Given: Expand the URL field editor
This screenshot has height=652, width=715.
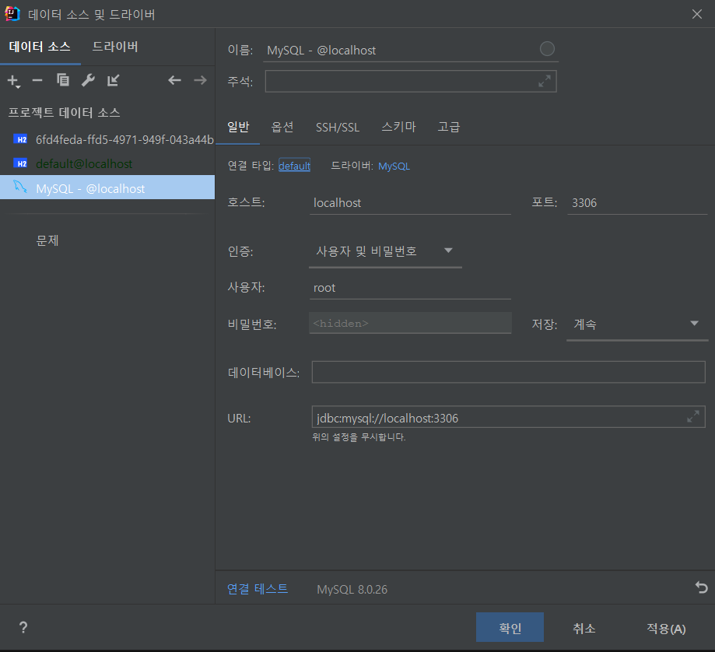Looking at the screenshot, I should point(693,416).
